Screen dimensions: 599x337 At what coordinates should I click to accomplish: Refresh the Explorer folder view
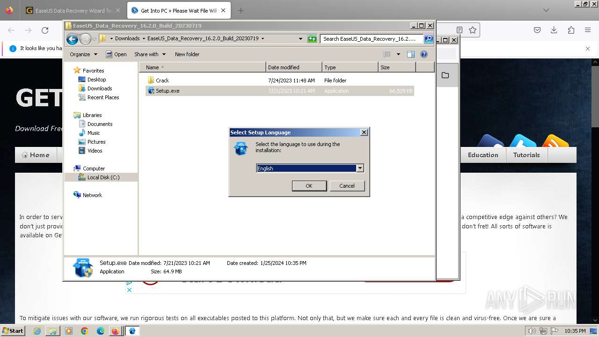coord(312,39)
